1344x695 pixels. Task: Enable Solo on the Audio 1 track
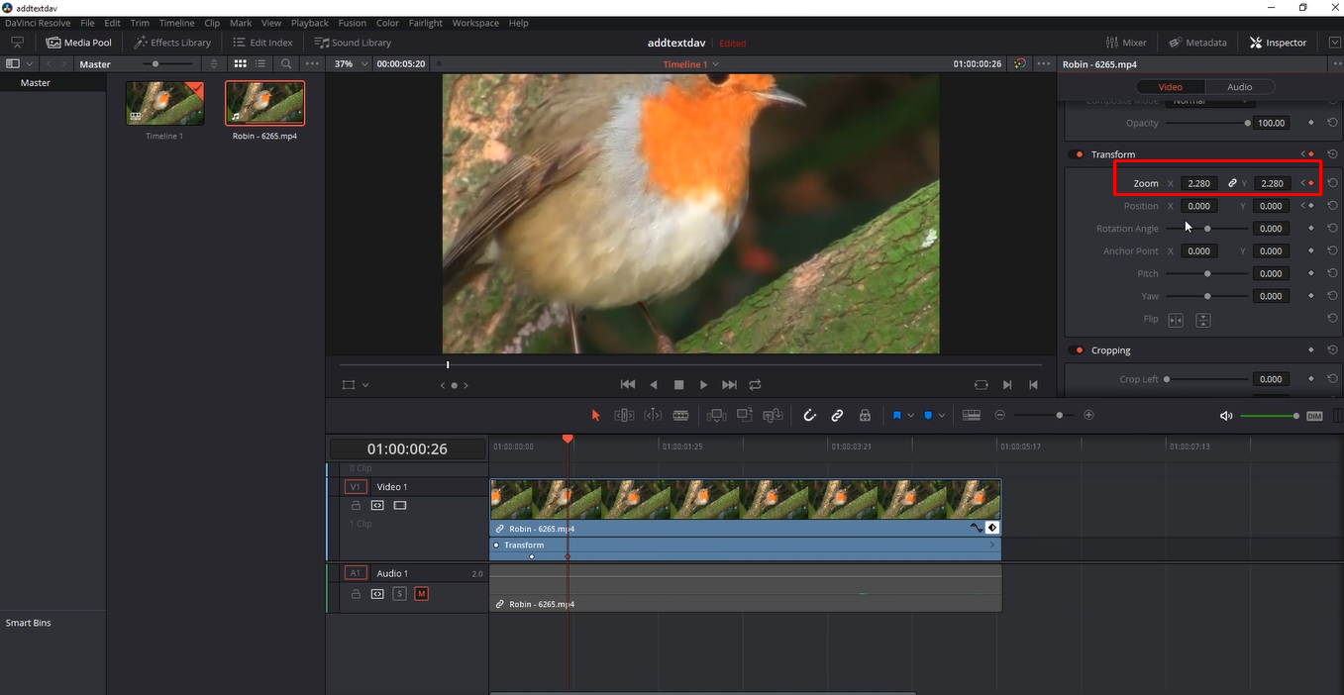click(399, 593)
